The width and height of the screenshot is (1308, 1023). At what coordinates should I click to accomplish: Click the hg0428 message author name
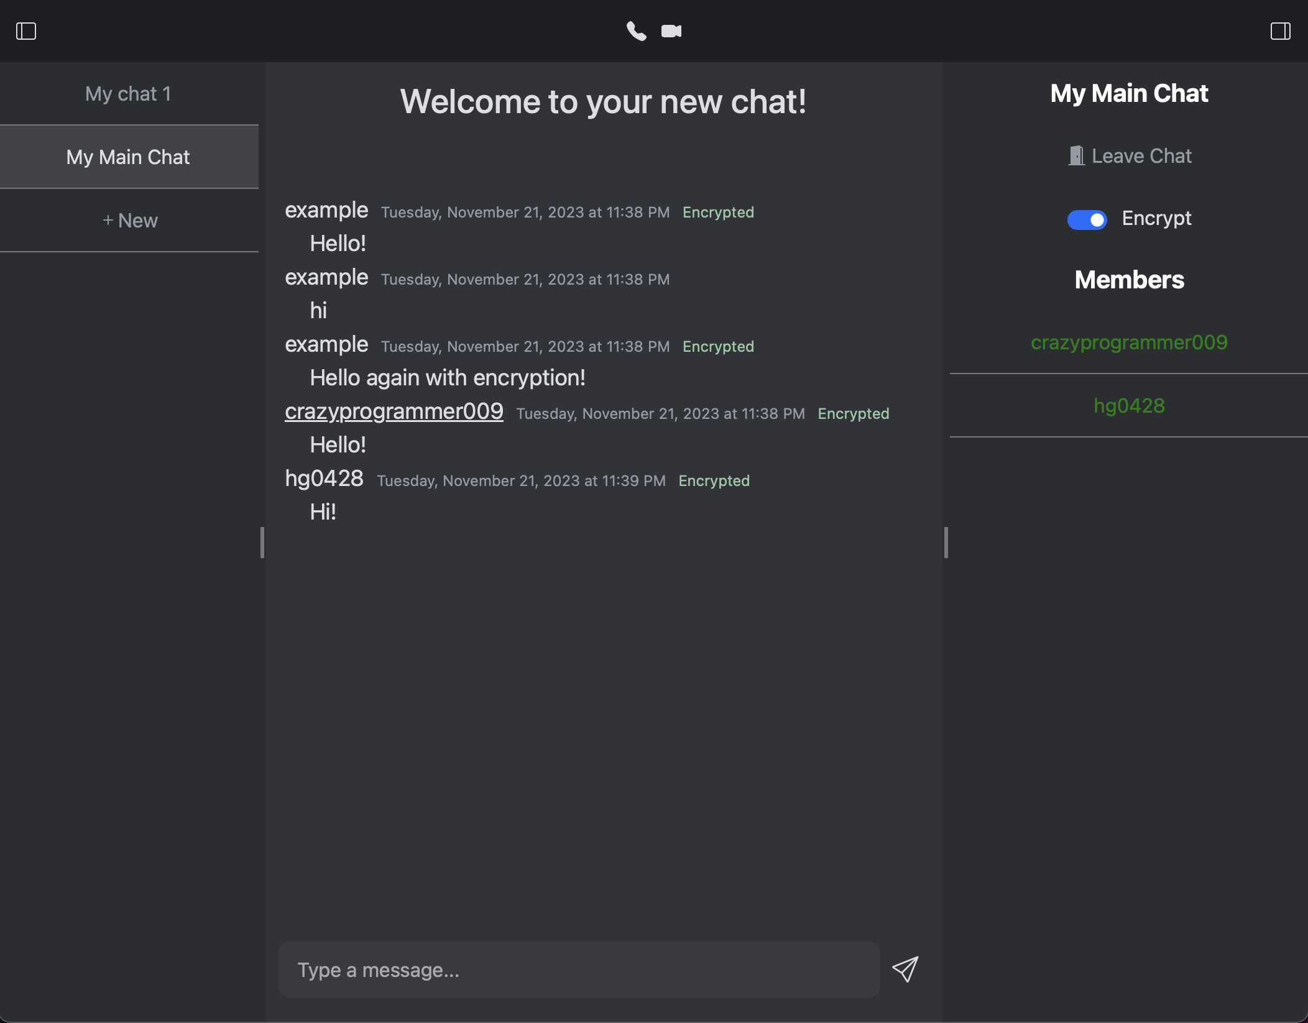[x=324, y=479]
